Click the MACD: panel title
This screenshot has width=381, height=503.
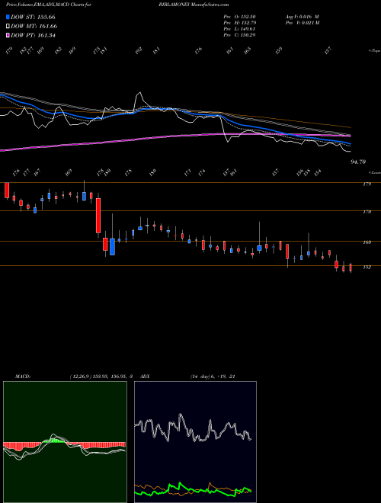22,376
